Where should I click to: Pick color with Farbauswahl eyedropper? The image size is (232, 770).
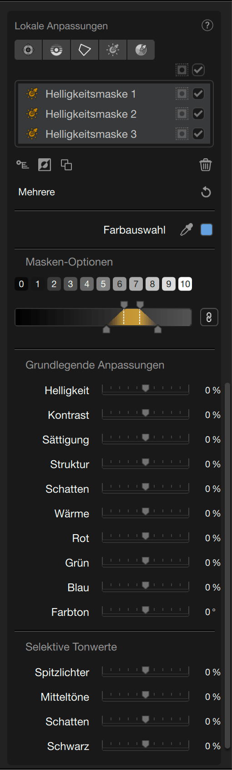click(187, 230)
